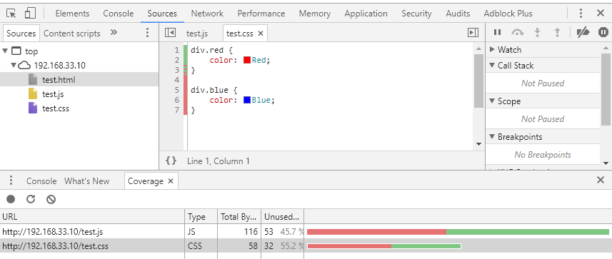Collapse the Scope section
This screenshot has height=259, width=612.
tap(492, 101)
